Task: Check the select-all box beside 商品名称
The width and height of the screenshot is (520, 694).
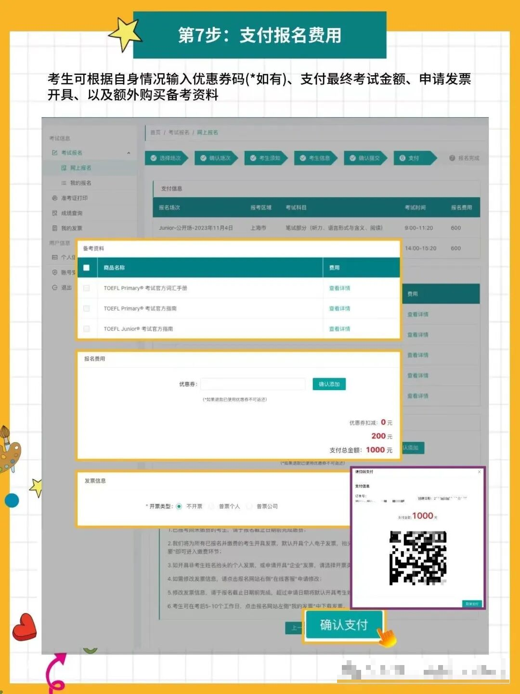Action: click(x=86, y=267)
